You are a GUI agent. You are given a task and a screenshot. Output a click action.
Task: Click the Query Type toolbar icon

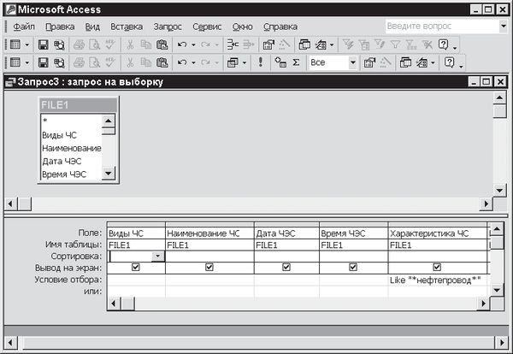click(233, 62)
